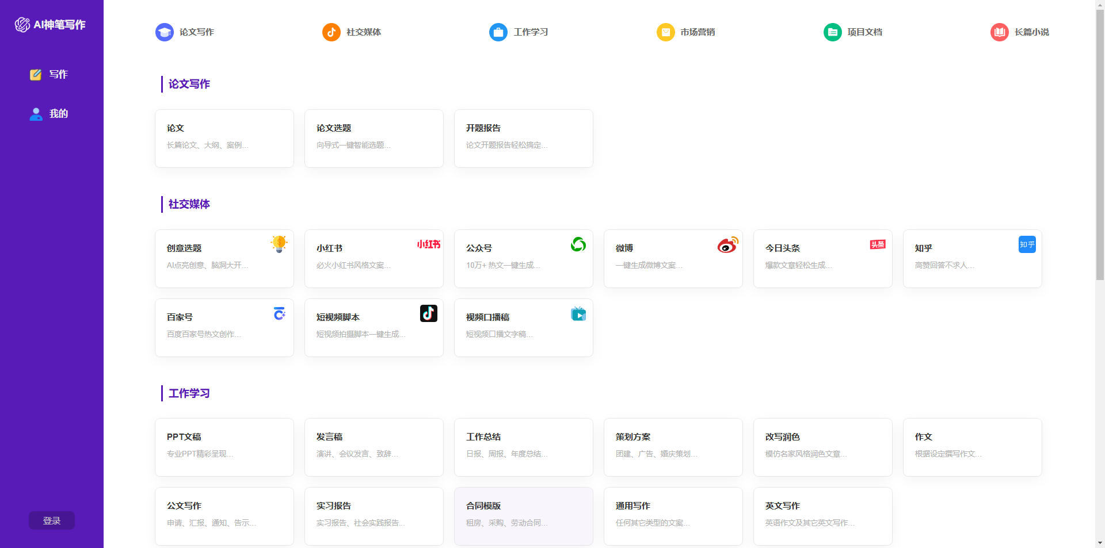Click the scrollbar up arrow
1105x548 pixels.
[x=1100, y=4]
